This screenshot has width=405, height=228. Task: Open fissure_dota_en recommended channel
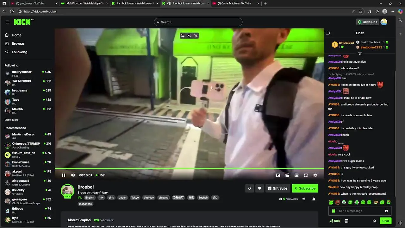(28, 155)
